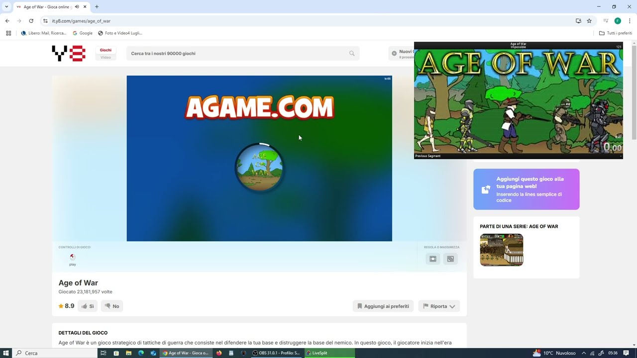
Task: Bookmark this page with the star icon
Action: tap(589, 21)
